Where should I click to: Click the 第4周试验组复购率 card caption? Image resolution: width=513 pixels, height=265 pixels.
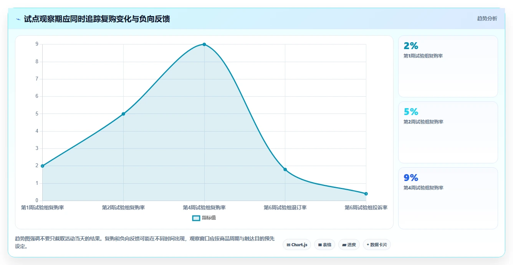(x=423, y=188)
